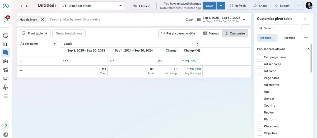Image resolution: width=317 pixels, height=138 pixels.
Task: Check the Country breakdown
Action: coord(260,105)
